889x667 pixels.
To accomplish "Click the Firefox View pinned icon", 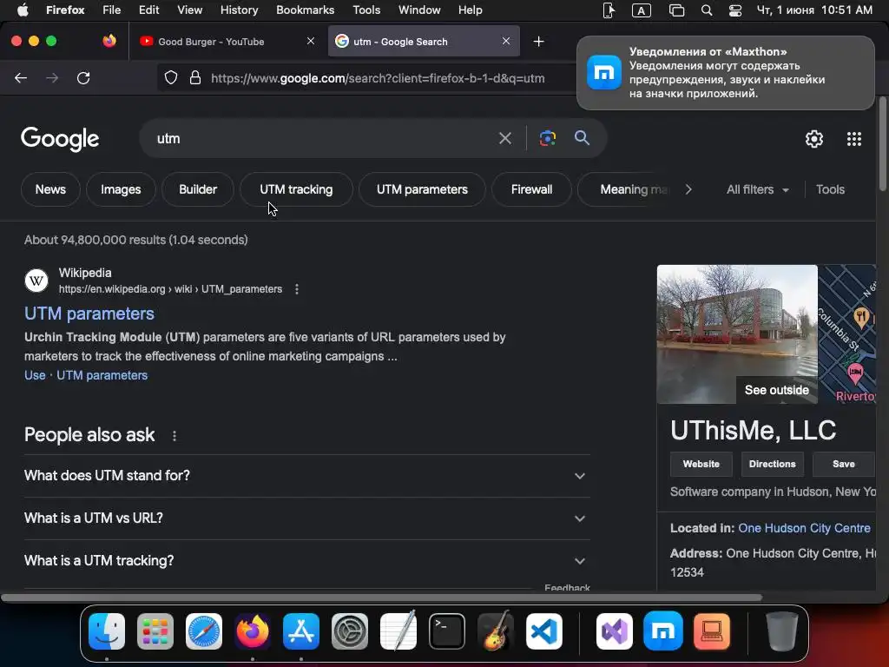I will [109, 41].
